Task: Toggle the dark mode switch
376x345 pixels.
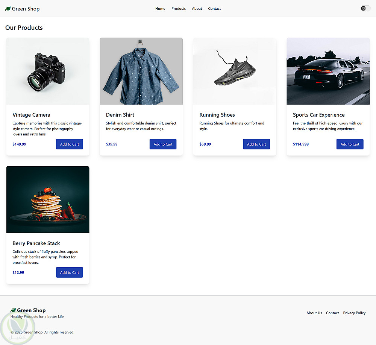Action: coord(365,8)
